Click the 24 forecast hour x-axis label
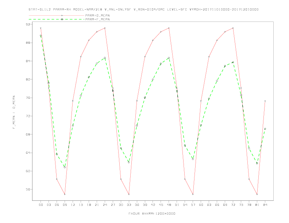289x223 pixels. tap(105, 205)
